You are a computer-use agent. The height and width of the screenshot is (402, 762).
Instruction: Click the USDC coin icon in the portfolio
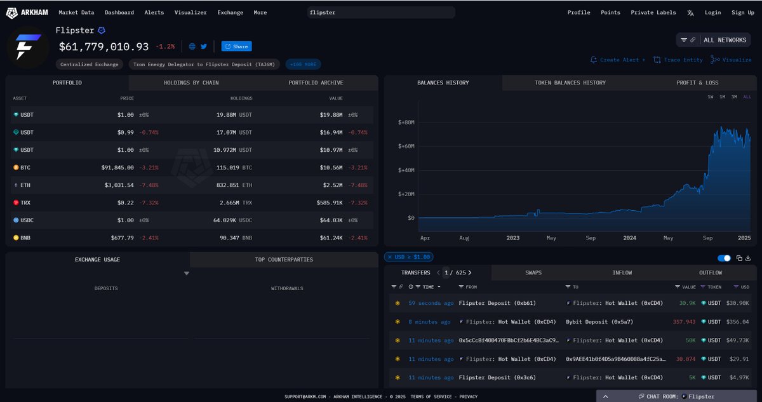tap(17, 220)
